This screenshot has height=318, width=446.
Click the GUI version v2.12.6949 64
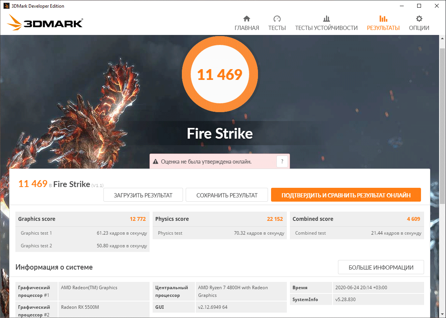[x=213, y=307]
